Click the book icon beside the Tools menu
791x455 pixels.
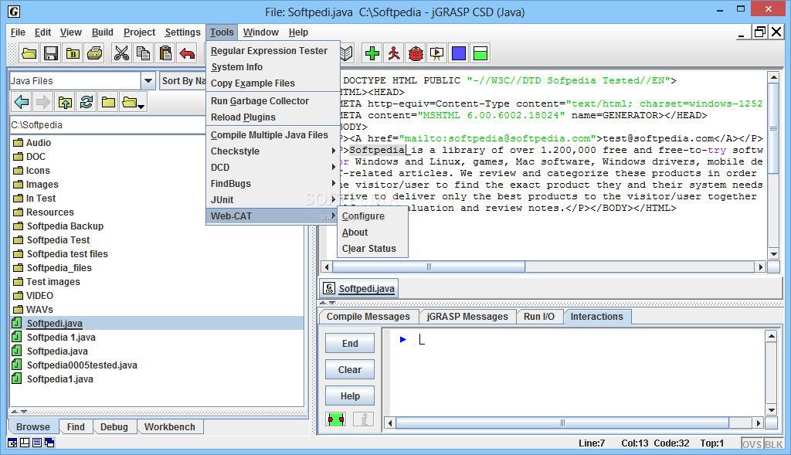coord(347,53)
